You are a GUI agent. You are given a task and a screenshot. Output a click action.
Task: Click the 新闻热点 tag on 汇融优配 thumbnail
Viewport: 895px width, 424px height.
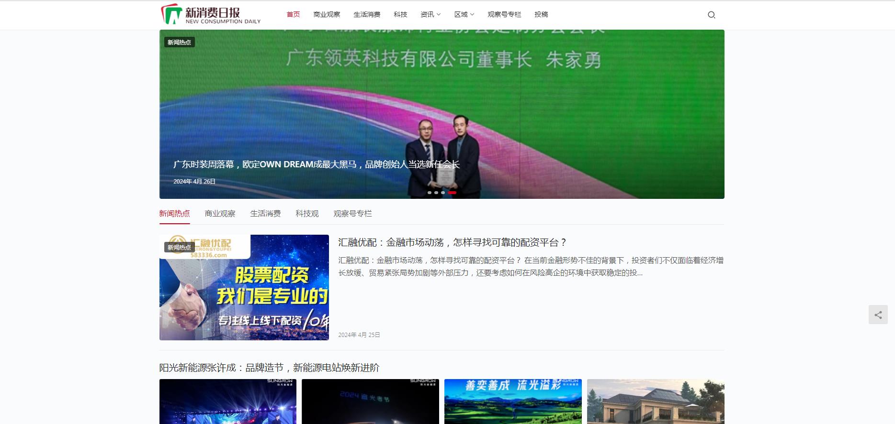point(179,247)
